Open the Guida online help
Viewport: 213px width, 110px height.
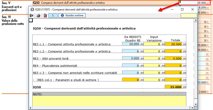click(x=72, y=15)
